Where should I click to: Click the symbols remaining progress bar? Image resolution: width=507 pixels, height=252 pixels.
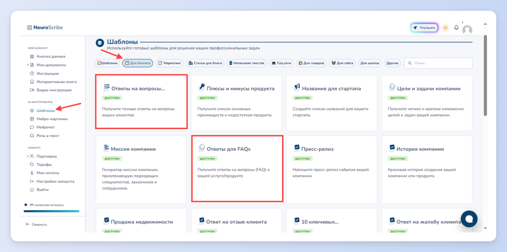[51, 211]
